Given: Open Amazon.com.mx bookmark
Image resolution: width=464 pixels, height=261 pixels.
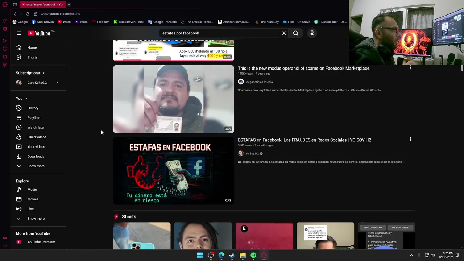Looking at the screenshot, I should [x=234, y=22].
